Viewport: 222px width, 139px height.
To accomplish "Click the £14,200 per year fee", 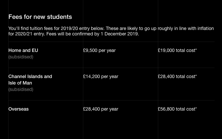I will [x=101, y=76].
